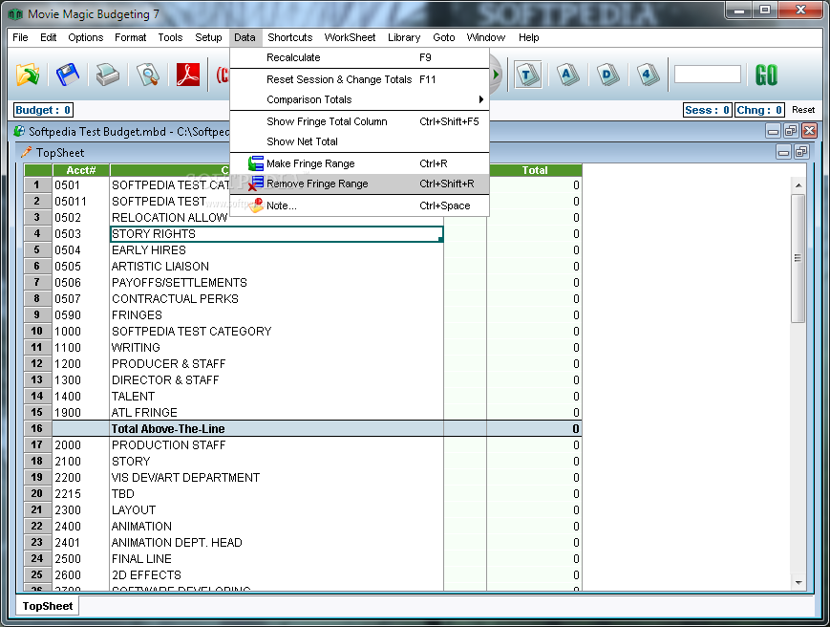Select Reset Session & Change Totals
The image size is (830, 627).
[x=359, y=79]
